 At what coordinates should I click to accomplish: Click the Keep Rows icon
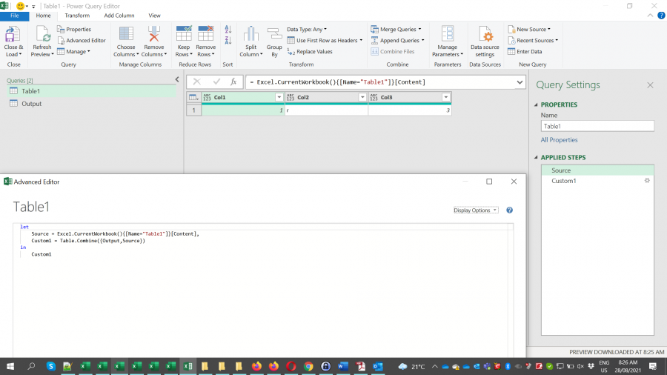pyautogui.click(x=184, y=33)
